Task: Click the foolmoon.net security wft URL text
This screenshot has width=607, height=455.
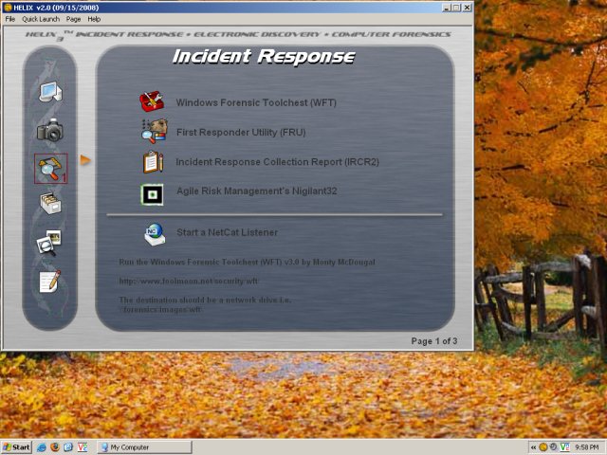Action: click(x=188, y=281)
